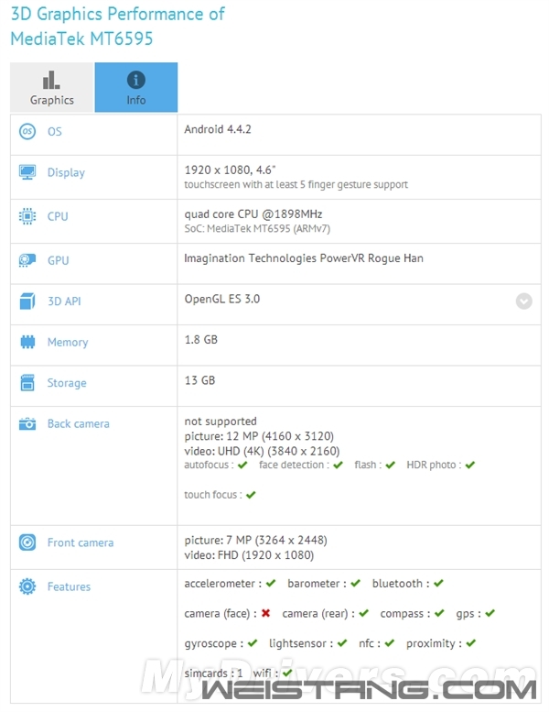Click the Features gear icon
This screenshot has width=549, height=712.
click(27, 586)
